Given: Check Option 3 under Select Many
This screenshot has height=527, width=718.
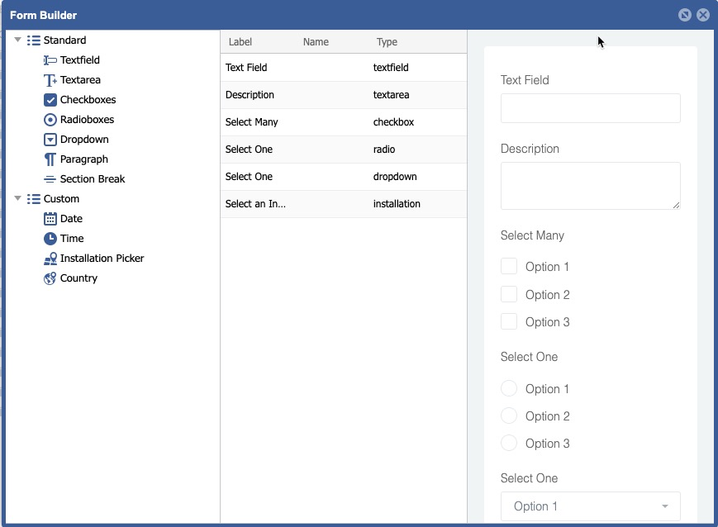Looking at the screenshot, I should pos(509,321).
